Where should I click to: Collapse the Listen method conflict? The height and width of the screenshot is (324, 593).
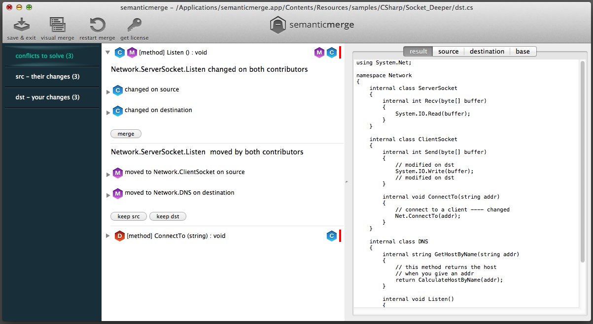(108, 52)
